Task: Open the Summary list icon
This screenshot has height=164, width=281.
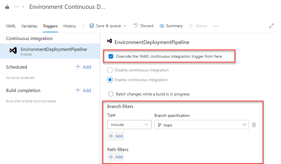Action: coord(162,26)
